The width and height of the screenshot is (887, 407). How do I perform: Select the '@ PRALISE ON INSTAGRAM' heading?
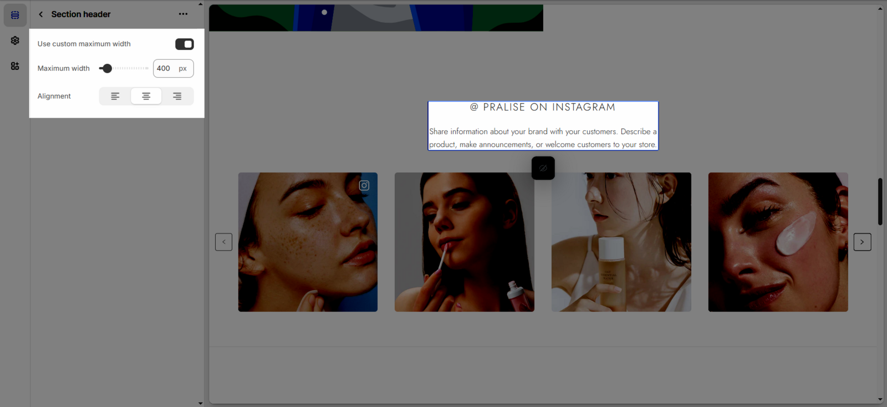click(543, 108)
